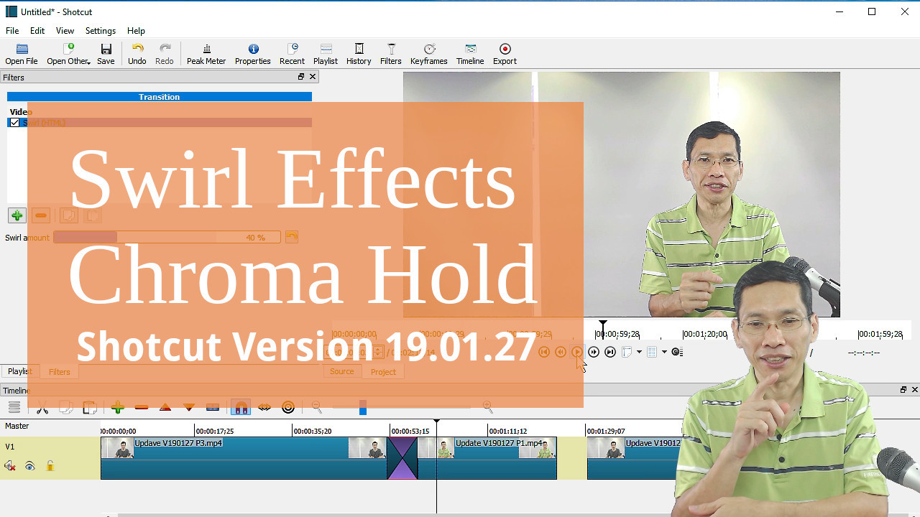Open the Settings menu

pyautogui.click(x=101, y=31)
